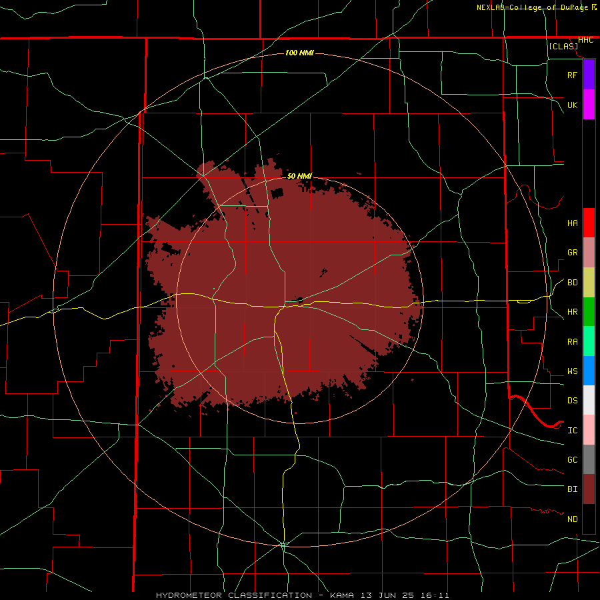Viewport: 600px width, 600px height.
Task: Click the BI dark red swatch
Action: [x=589, y=489]
